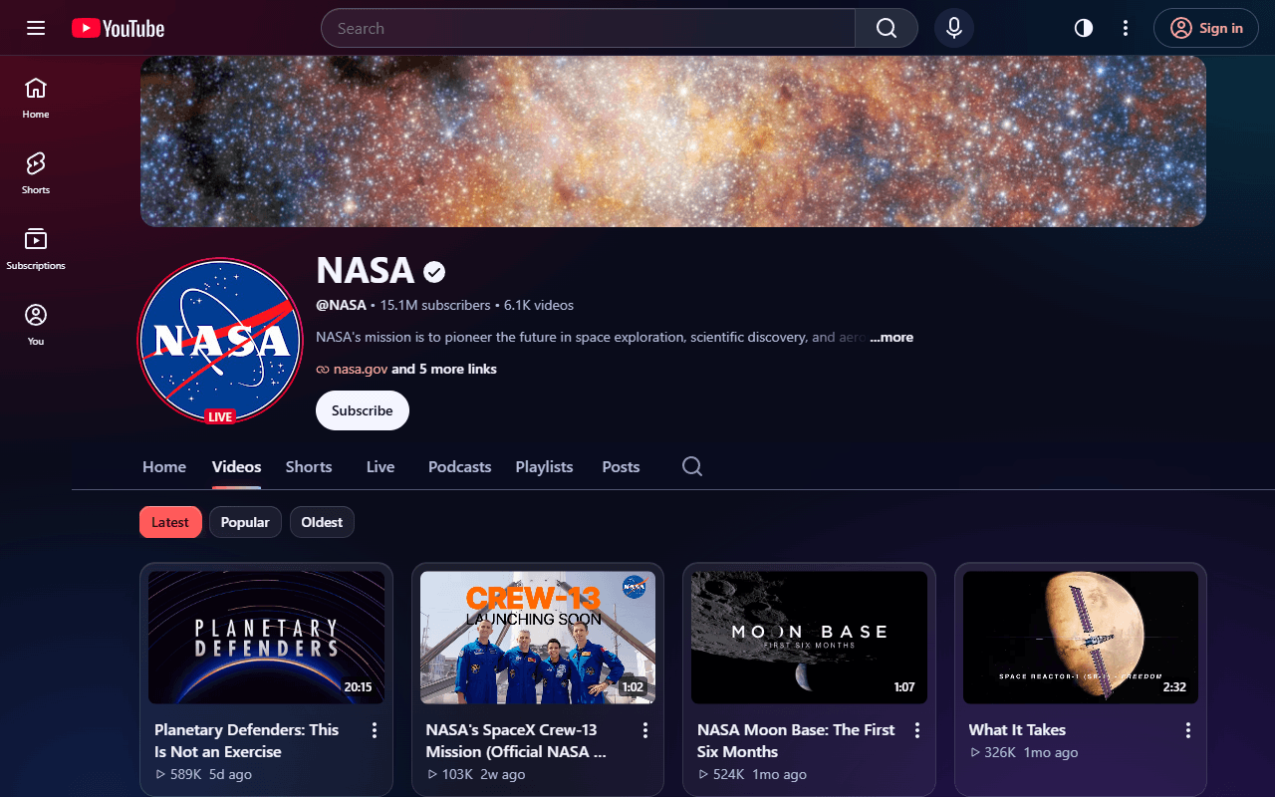Show the 5 more links
The width and height of the screenshot is (1275, 797).
pyautogui.click(x=444, y=369)
